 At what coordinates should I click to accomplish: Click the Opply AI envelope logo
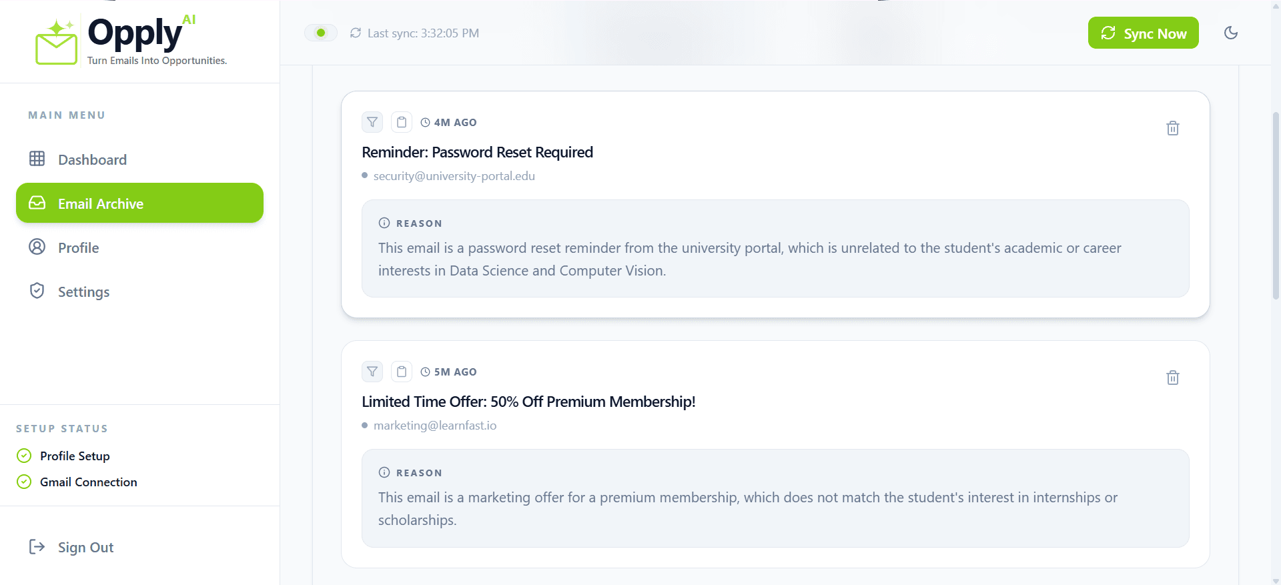[56, 42]
